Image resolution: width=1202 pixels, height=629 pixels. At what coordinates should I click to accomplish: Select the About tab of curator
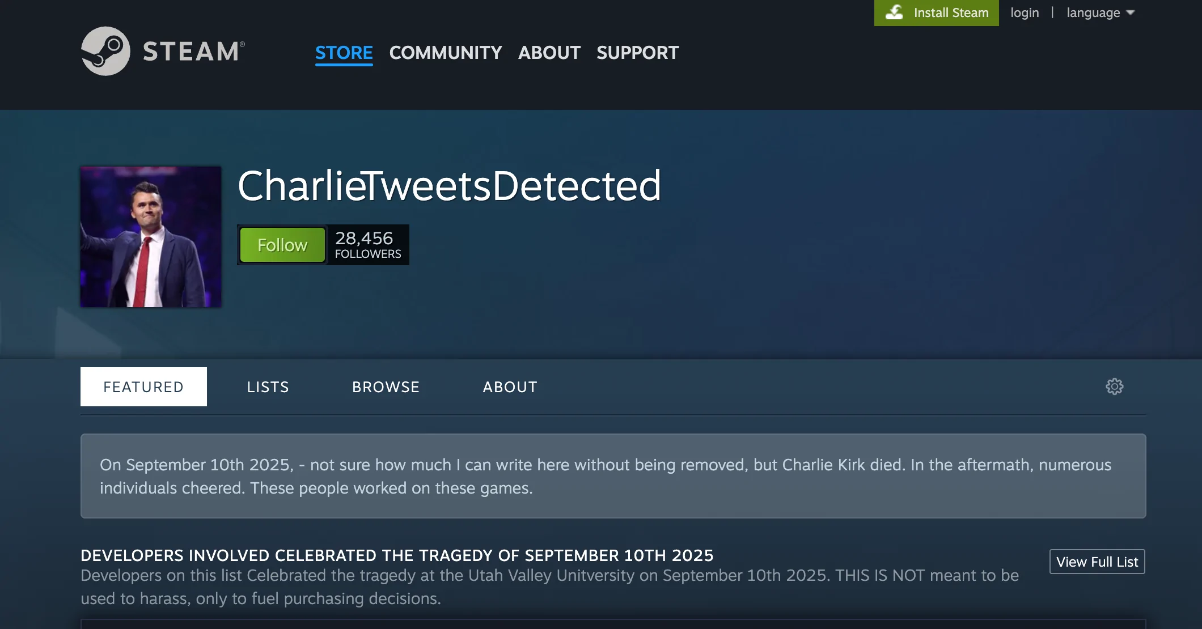[x=510, y=386]
